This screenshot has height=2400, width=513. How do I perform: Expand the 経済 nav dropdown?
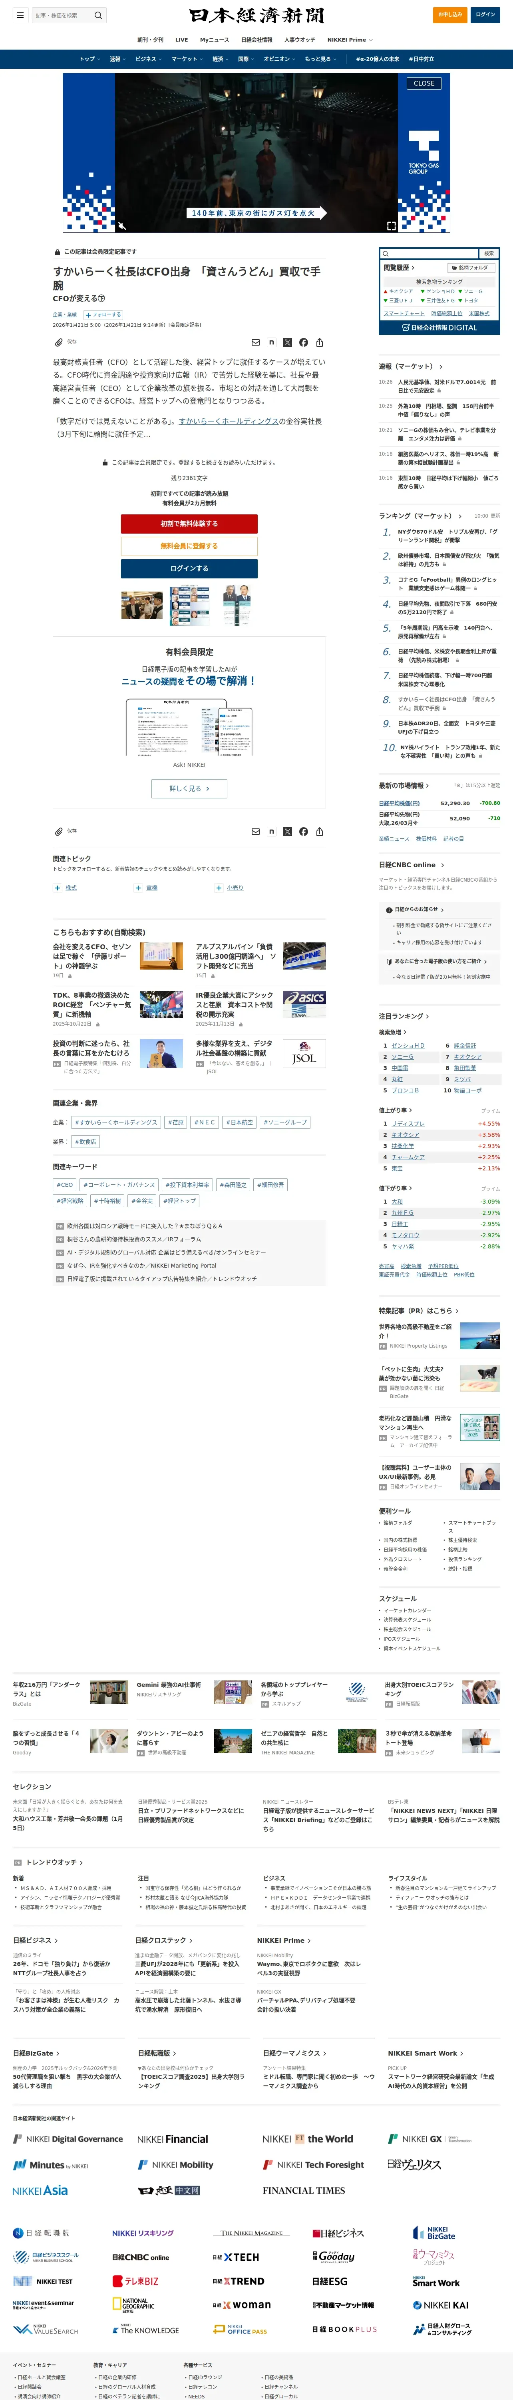click(221, 59)
